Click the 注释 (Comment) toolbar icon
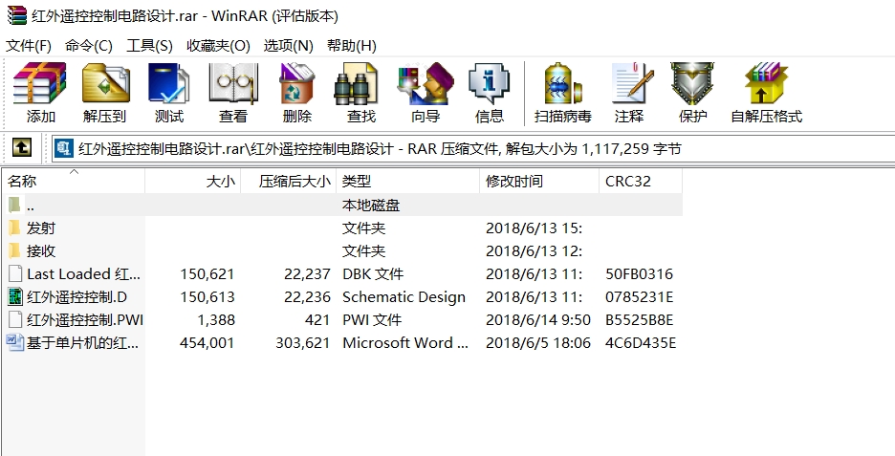This screenshot has width=895, height=456. pos(632,83)
